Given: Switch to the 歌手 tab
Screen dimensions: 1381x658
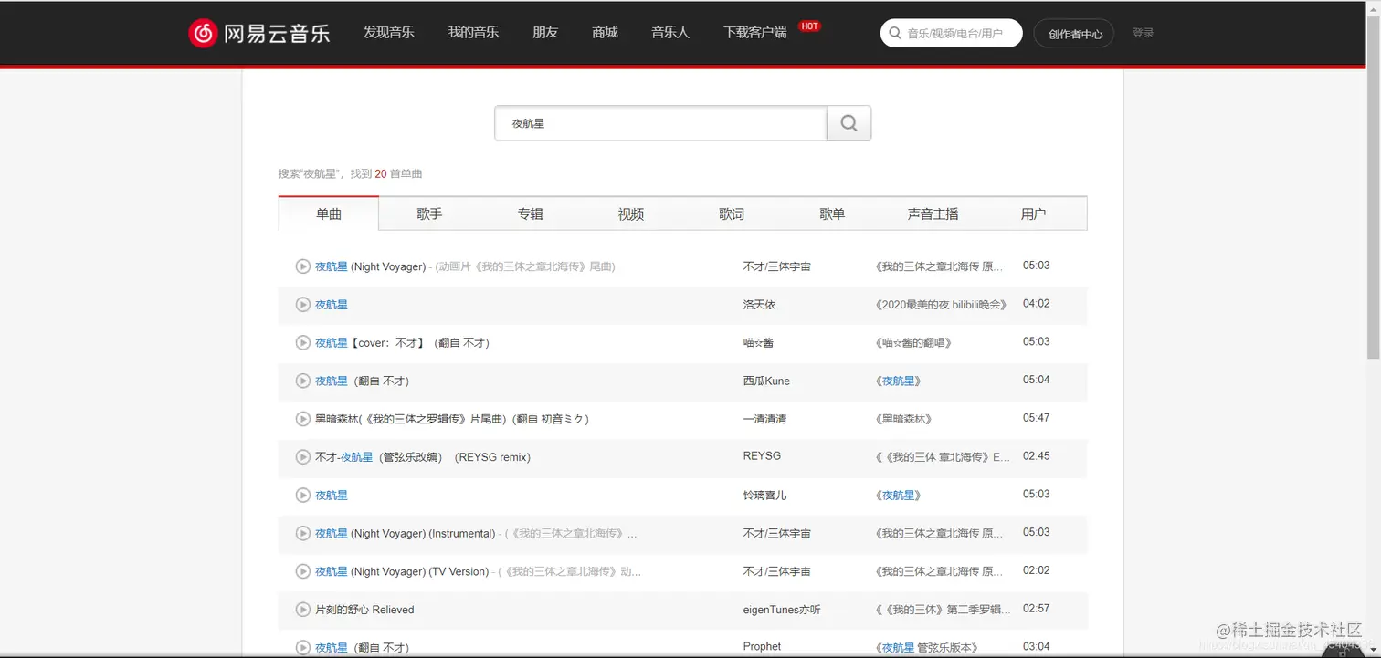Looking at the screenshot, I should [x=429, y=214].
